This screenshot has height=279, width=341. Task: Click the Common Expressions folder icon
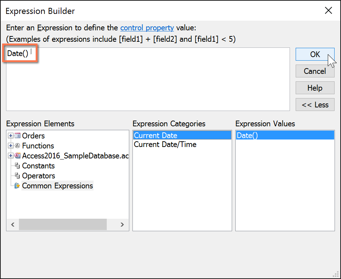tap(17, 186)
